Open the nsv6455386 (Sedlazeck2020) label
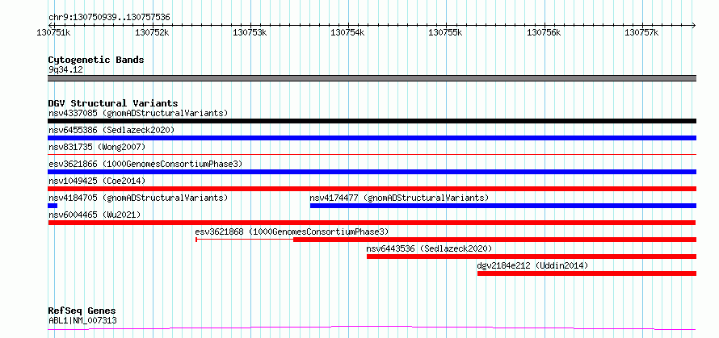This screenshot has width=719, height=338. tap(111, 130)
